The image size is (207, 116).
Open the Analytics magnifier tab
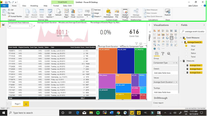(x=169, y=54)
